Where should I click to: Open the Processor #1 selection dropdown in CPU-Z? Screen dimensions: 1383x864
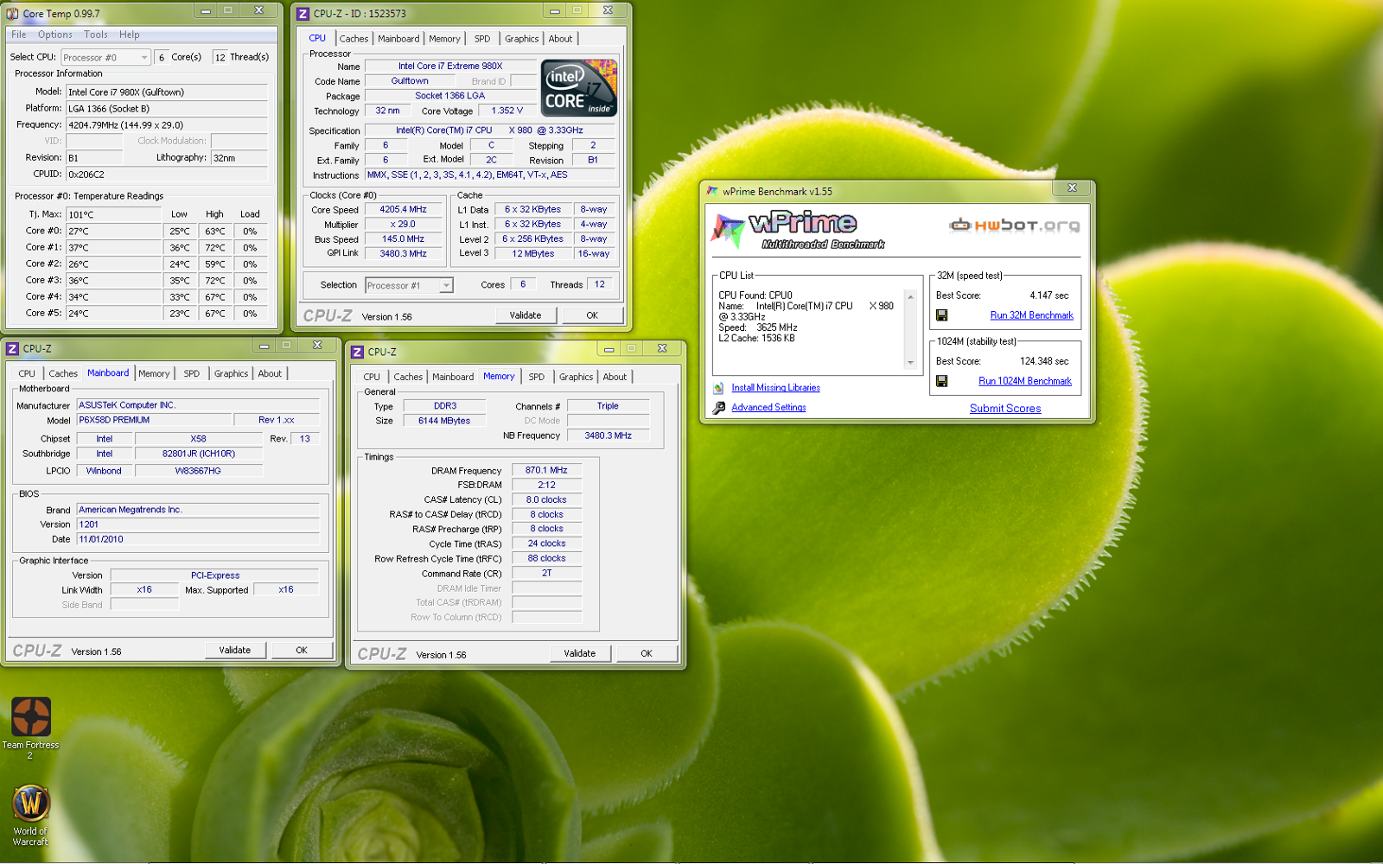click(x=409, y=285)
